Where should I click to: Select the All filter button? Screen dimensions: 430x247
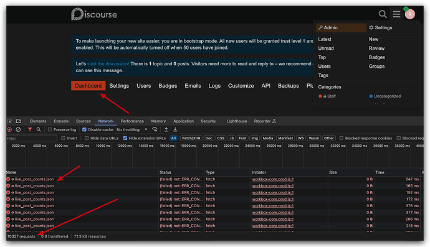(174, 138)
